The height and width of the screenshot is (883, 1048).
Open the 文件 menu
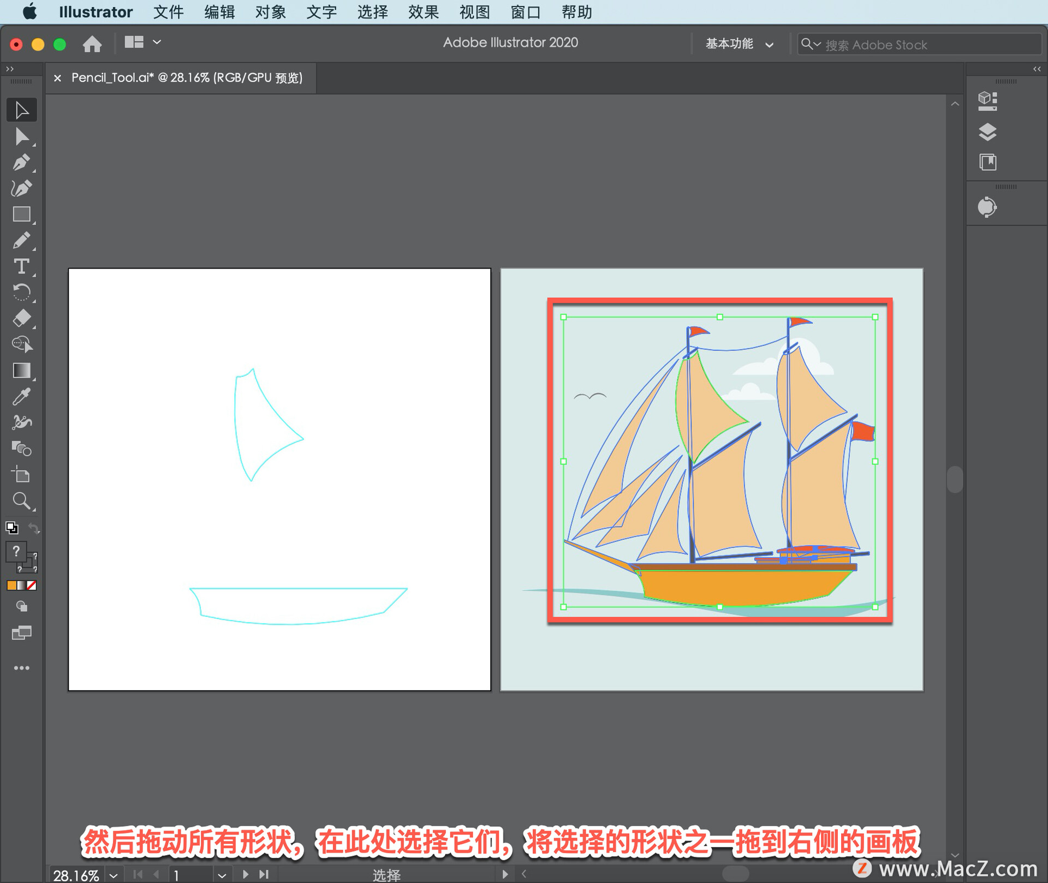tap(168, 12)
